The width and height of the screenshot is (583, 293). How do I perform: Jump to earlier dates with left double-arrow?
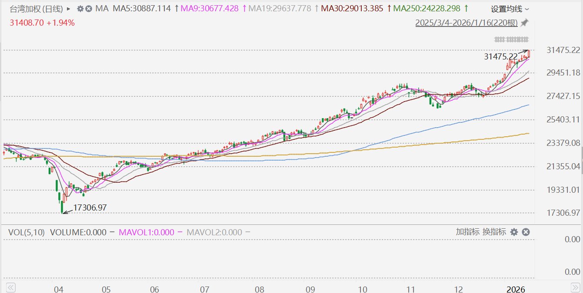pos(11,287)
